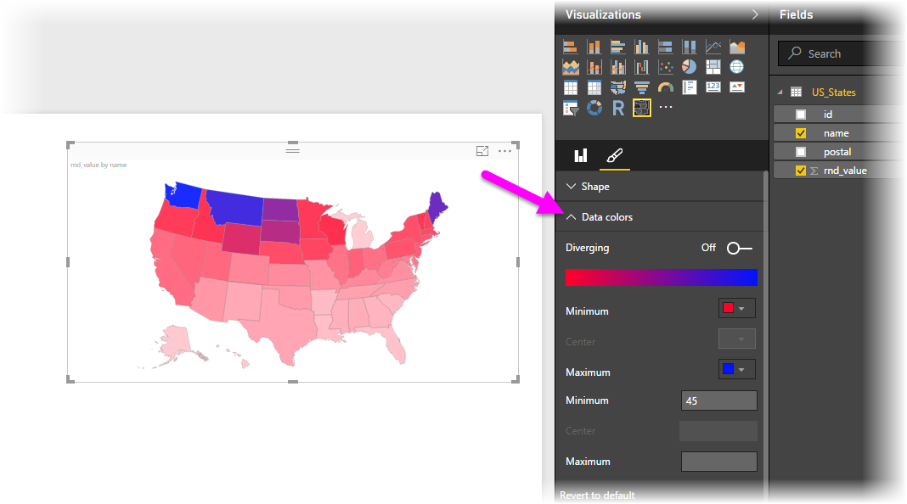Select the Donut chart visualization
Viewport: 907px width, 504px height.
(594, 109)
